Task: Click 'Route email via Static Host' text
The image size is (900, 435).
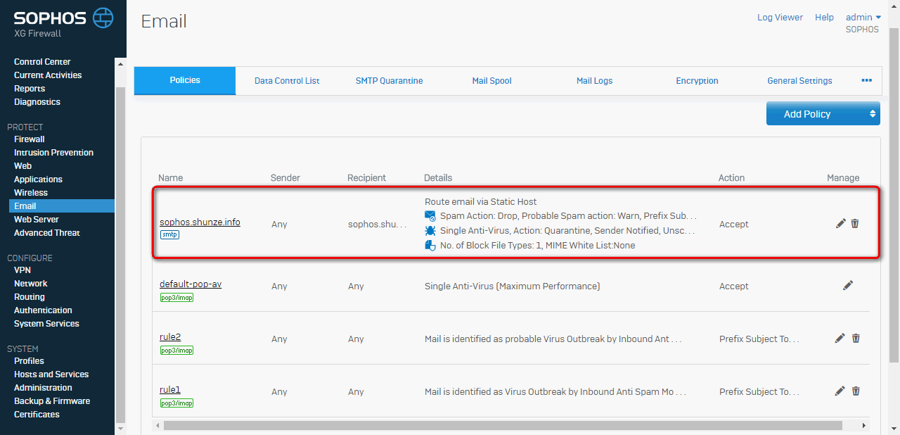Action: [x=481, y=201]
